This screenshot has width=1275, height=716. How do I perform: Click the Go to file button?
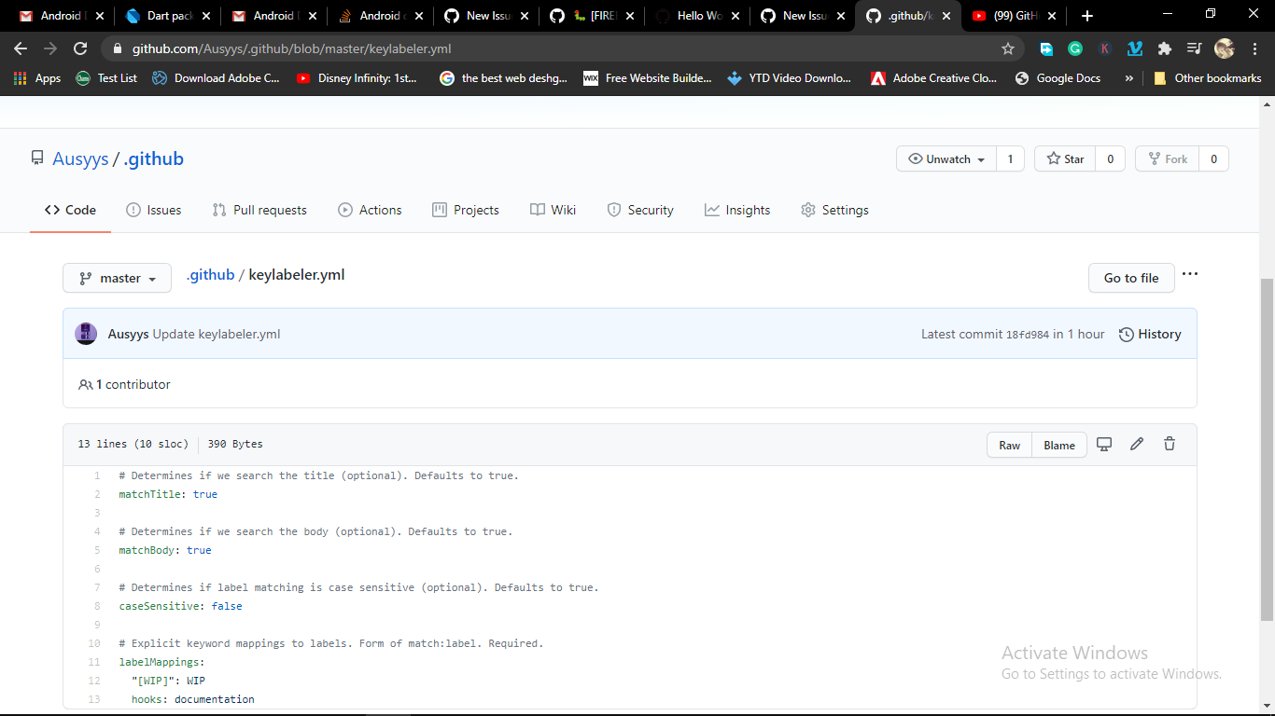[1131, 278]
